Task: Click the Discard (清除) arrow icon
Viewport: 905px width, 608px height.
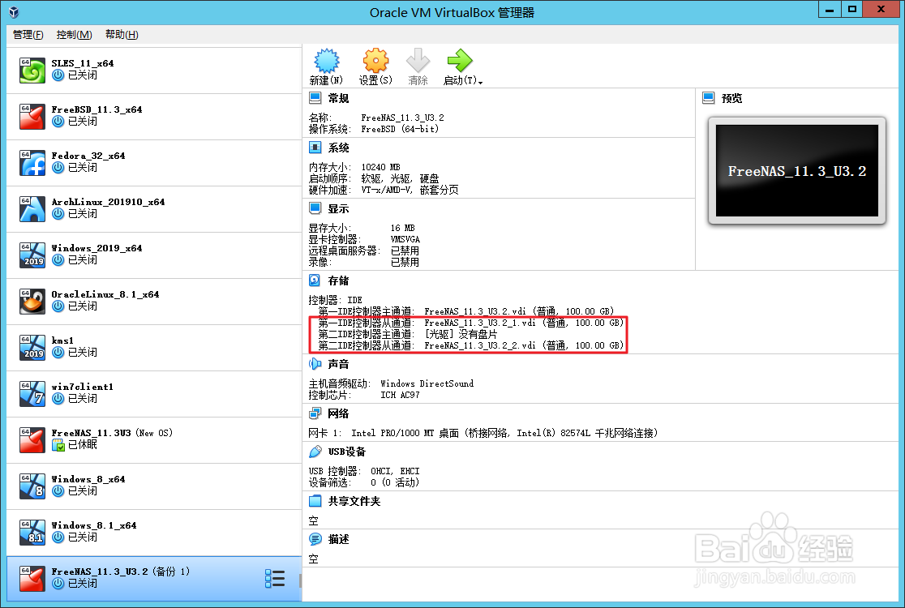Action: coord(418,60)
